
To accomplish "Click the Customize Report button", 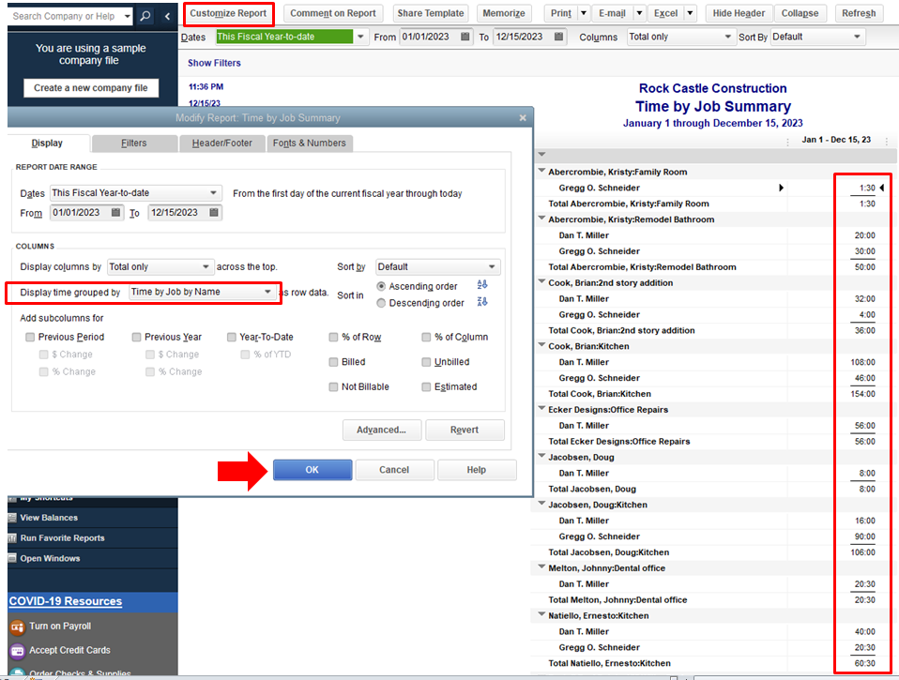I will coord(228,13).
